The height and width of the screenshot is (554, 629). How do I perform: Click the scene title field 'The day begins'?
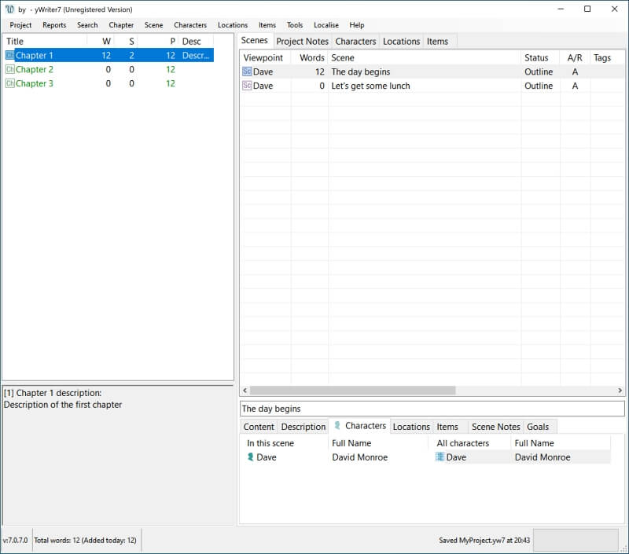(x=432, y=409)
